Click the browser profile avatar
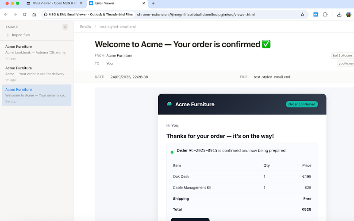 (x=349, y=14)
